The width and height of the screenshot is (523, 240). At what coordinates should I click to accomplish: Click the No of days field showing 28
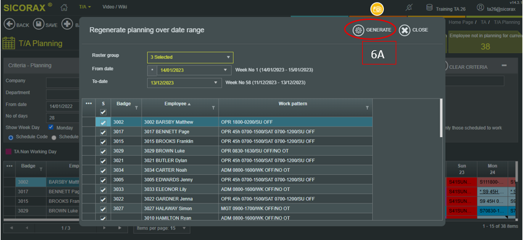63,118
